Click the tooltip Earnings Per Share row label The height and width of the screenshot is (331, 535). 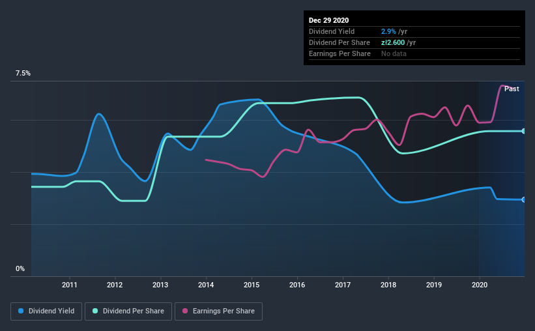click(x=340, y=53)
